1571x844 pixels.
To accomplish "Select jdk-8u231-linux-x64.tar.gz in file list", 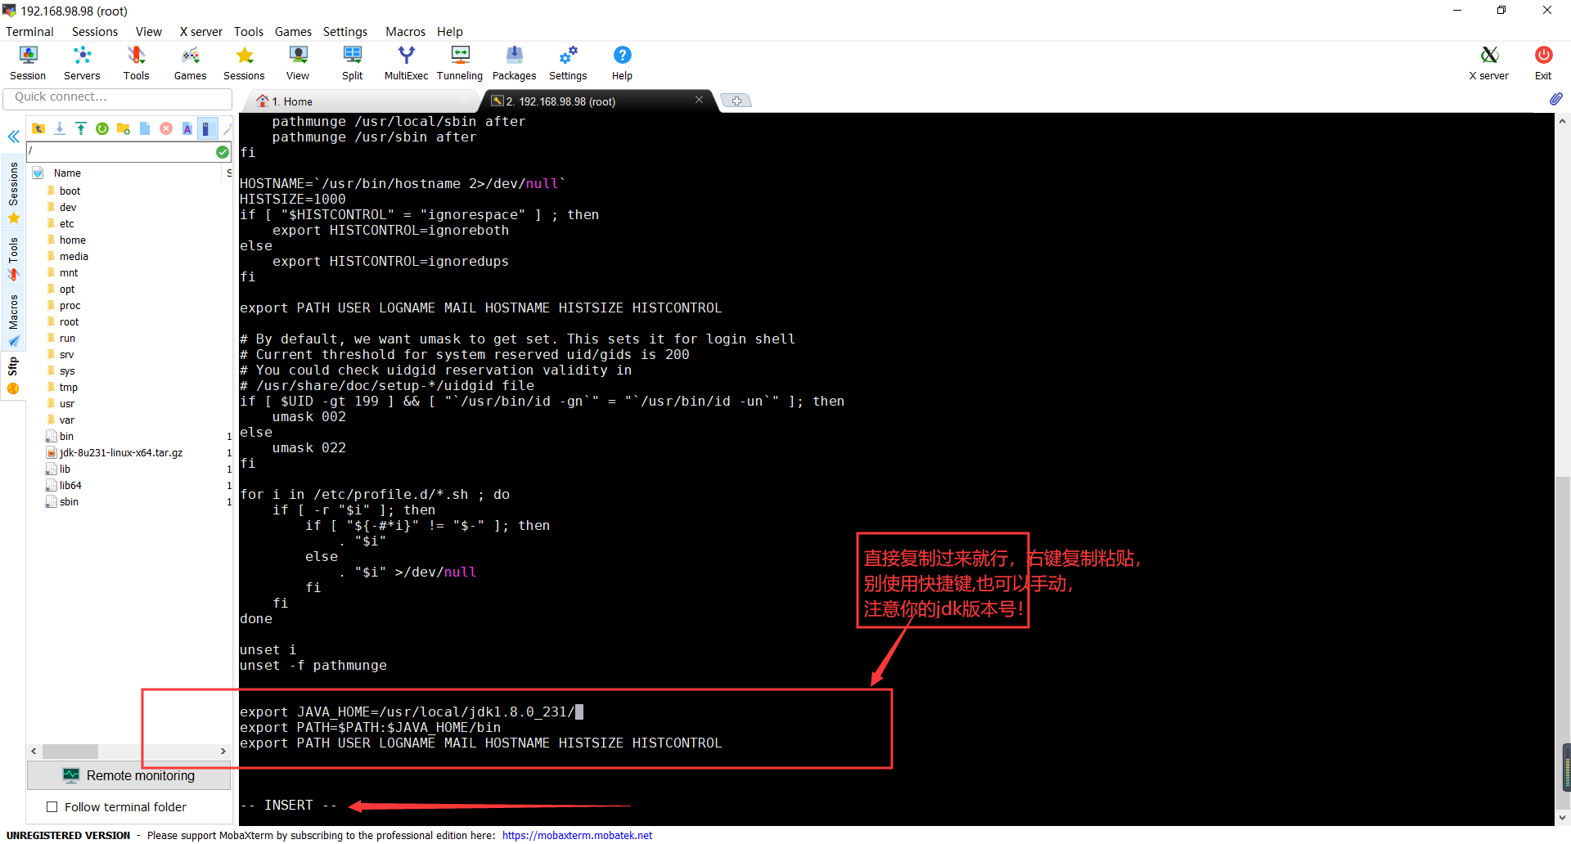I will point(121,452).
